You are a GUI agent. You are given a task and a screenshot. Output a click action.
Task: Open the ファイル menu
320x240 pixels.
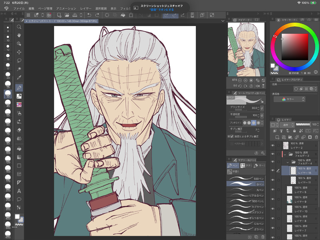(19, 8)
